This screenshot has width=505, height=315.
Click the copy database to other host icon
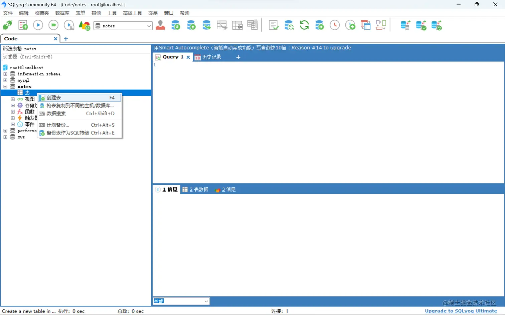[x=207, y=25]
